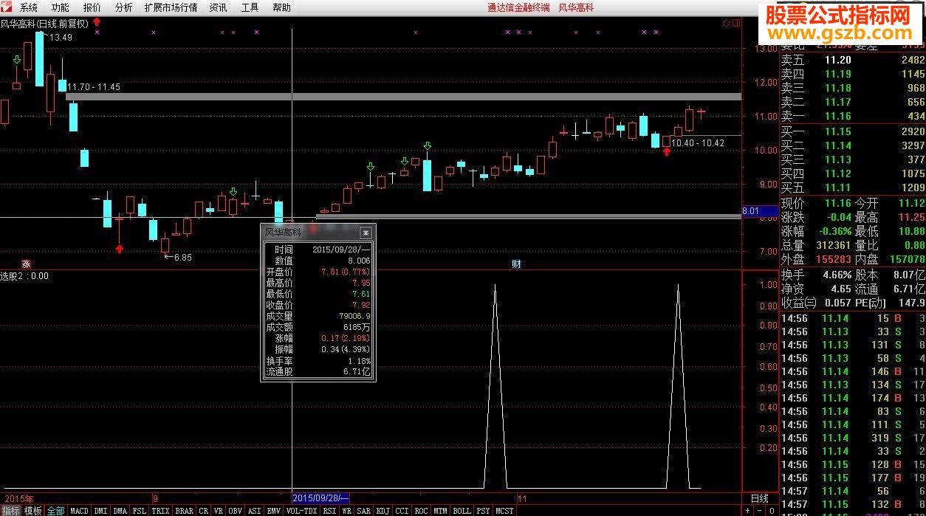Open the 分析 menu
This screenshot has width=926, height=516.
pos(123,7)
